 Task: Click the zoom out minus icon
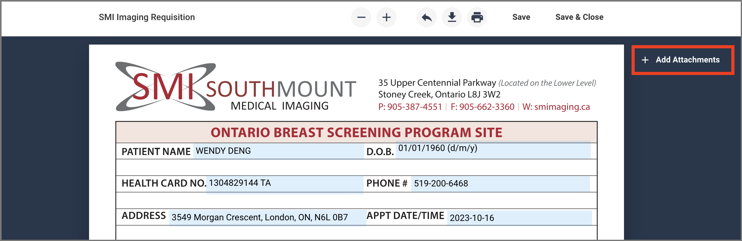(x=361, y=17)
